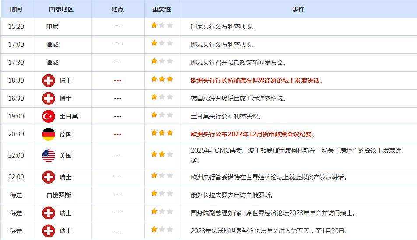Select the 17:30 time cell
Image resolution: width=417 pixels, height=240 pixels.
[16, 63]
